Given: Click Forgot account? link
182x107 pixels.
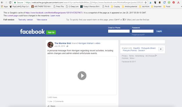Looking at the screenshot, I should pyautogui.click(x=138, y=35).
